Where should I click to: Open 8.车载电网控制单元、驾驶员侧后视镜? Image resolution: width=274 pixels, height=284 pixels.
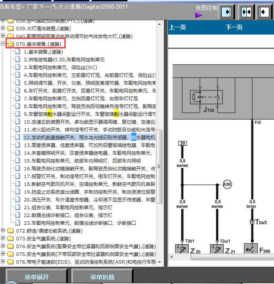(89, 106)
